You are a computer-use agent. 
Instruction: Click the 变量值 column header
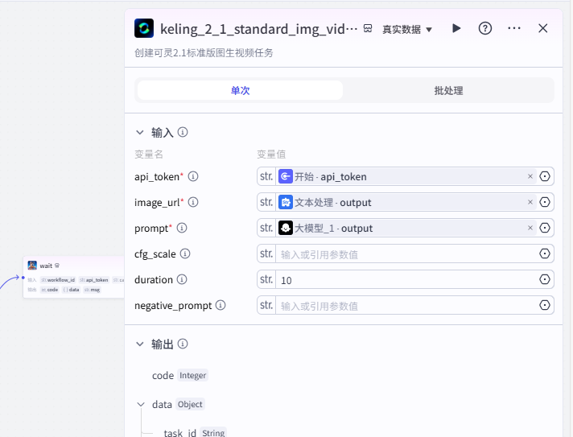click(271, 155)
